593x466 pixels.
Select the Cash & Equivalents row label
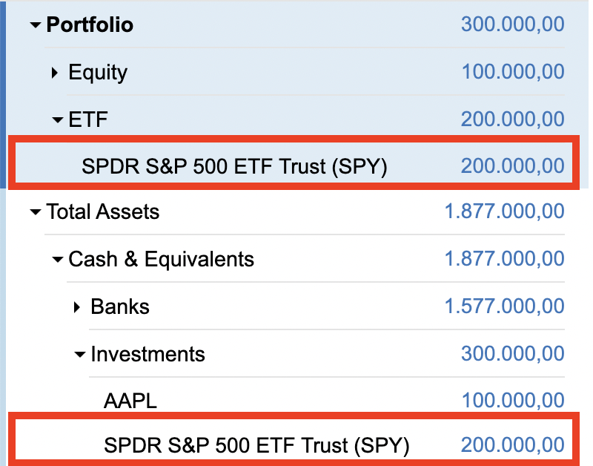(161, 260)
